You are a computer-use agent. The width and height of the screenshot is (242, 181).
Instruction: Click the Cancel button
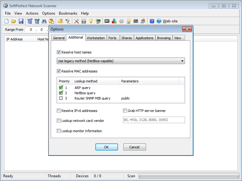point(135,147)
